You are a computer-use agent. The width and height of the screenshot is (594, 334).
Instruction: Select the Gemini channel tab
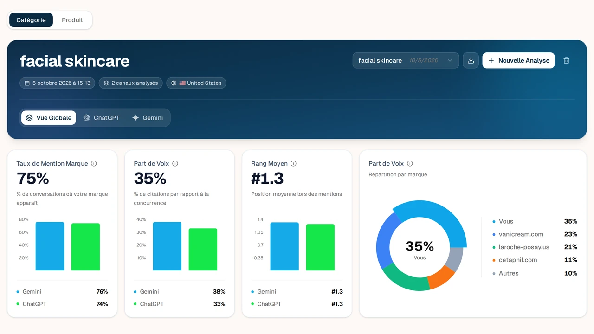[148, 118]
